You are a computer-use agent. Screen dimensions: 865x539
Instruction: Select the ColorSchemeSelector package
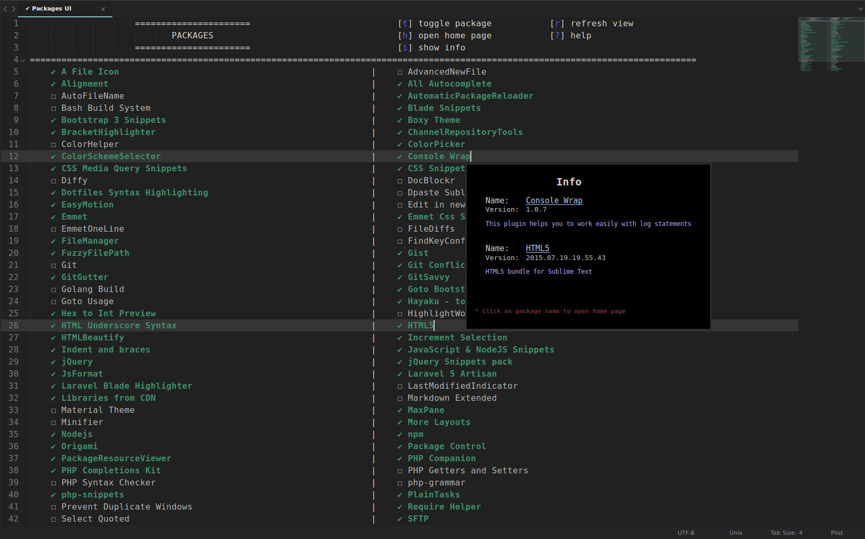click(111, 157)
